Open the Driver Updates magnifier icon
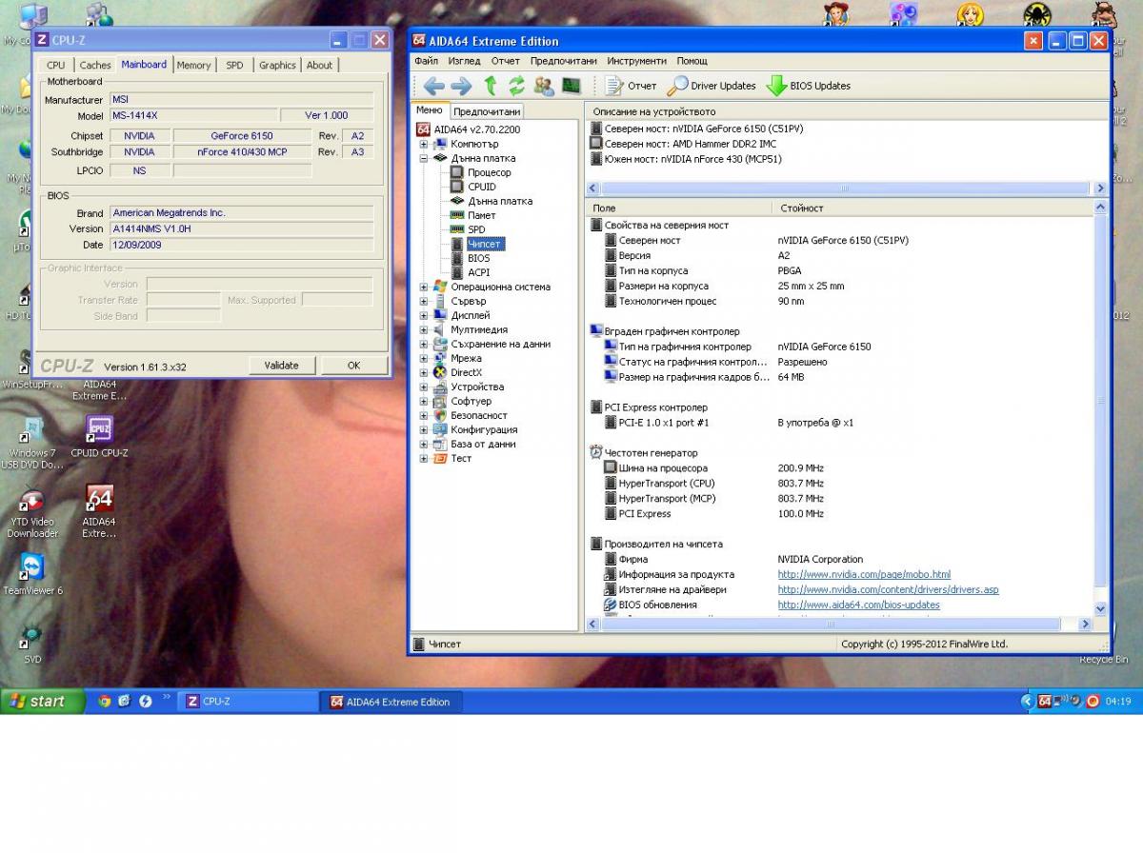The image size is (1143, 853). click(x=677, y=86)
